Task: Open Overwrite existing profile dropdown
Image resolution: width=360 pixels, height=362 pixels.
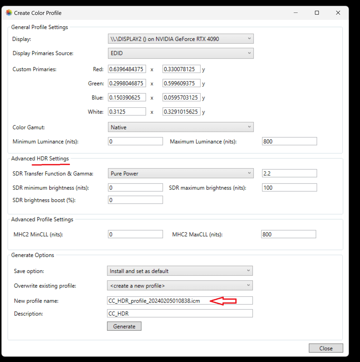Action: point(180,286)
